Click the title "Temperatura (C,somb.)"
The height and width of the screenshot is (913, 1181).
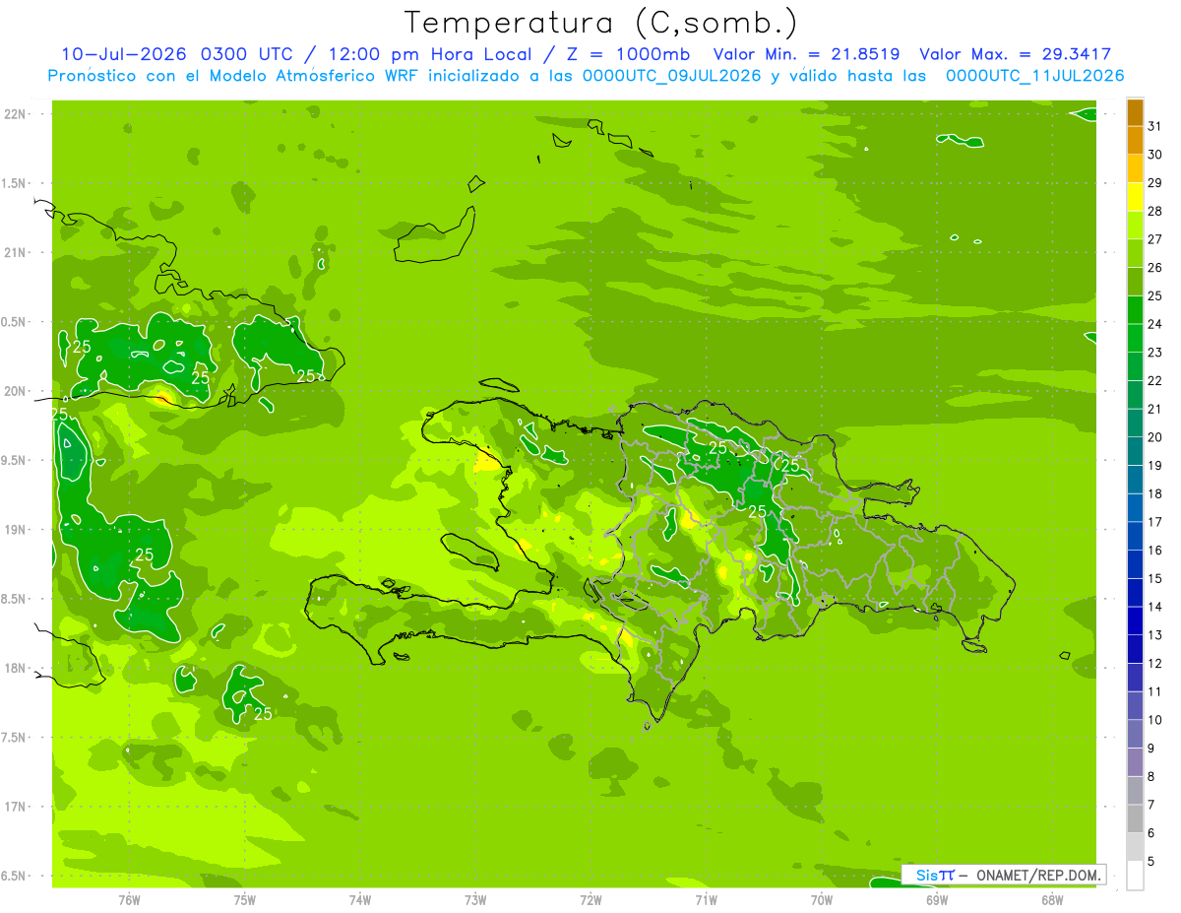601,23
